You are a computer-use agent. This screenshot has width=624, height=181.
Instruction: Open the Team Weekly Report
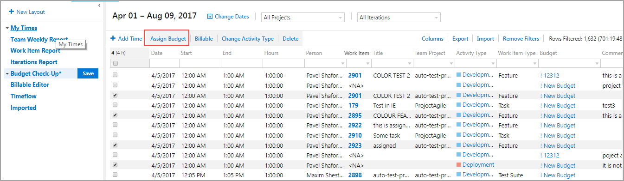[x=39, y=39]
